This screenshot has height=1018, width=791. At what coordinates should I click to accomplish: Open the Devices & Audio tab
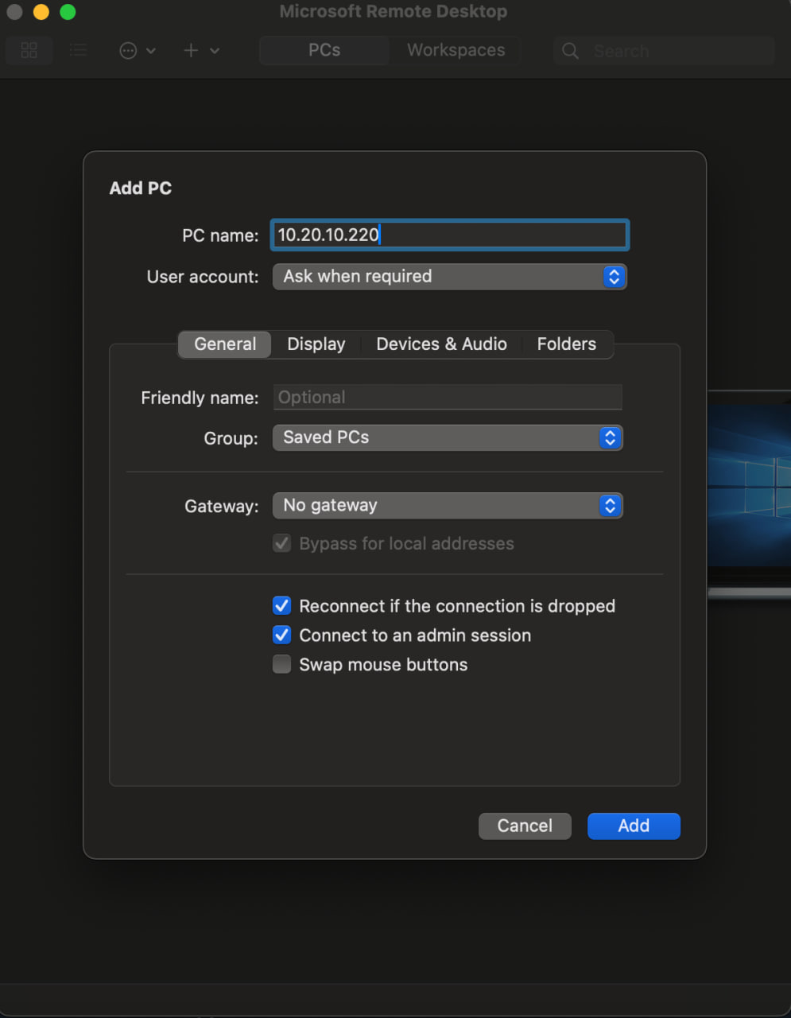[x=441, y=344]
